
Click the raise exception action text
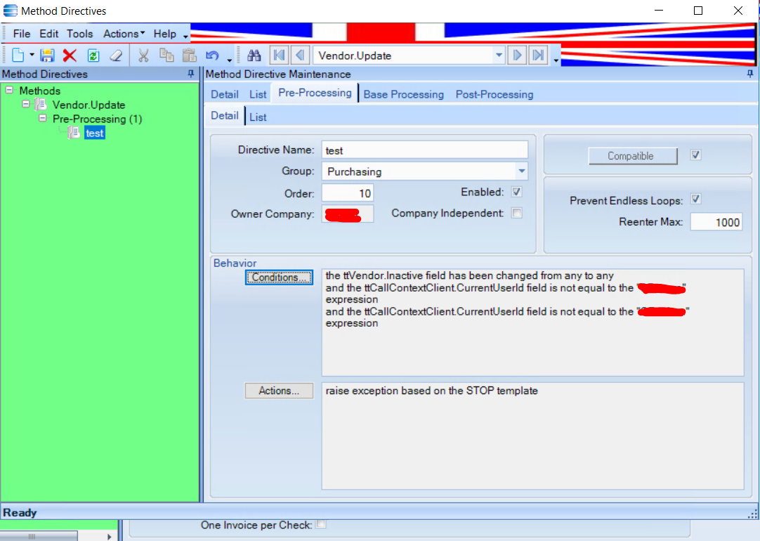tap(431, 391)
